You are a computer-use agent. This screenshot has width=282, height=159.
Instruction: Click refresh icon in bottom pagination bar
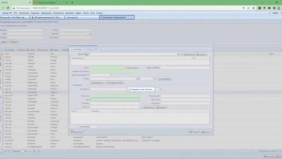(39, 151)
